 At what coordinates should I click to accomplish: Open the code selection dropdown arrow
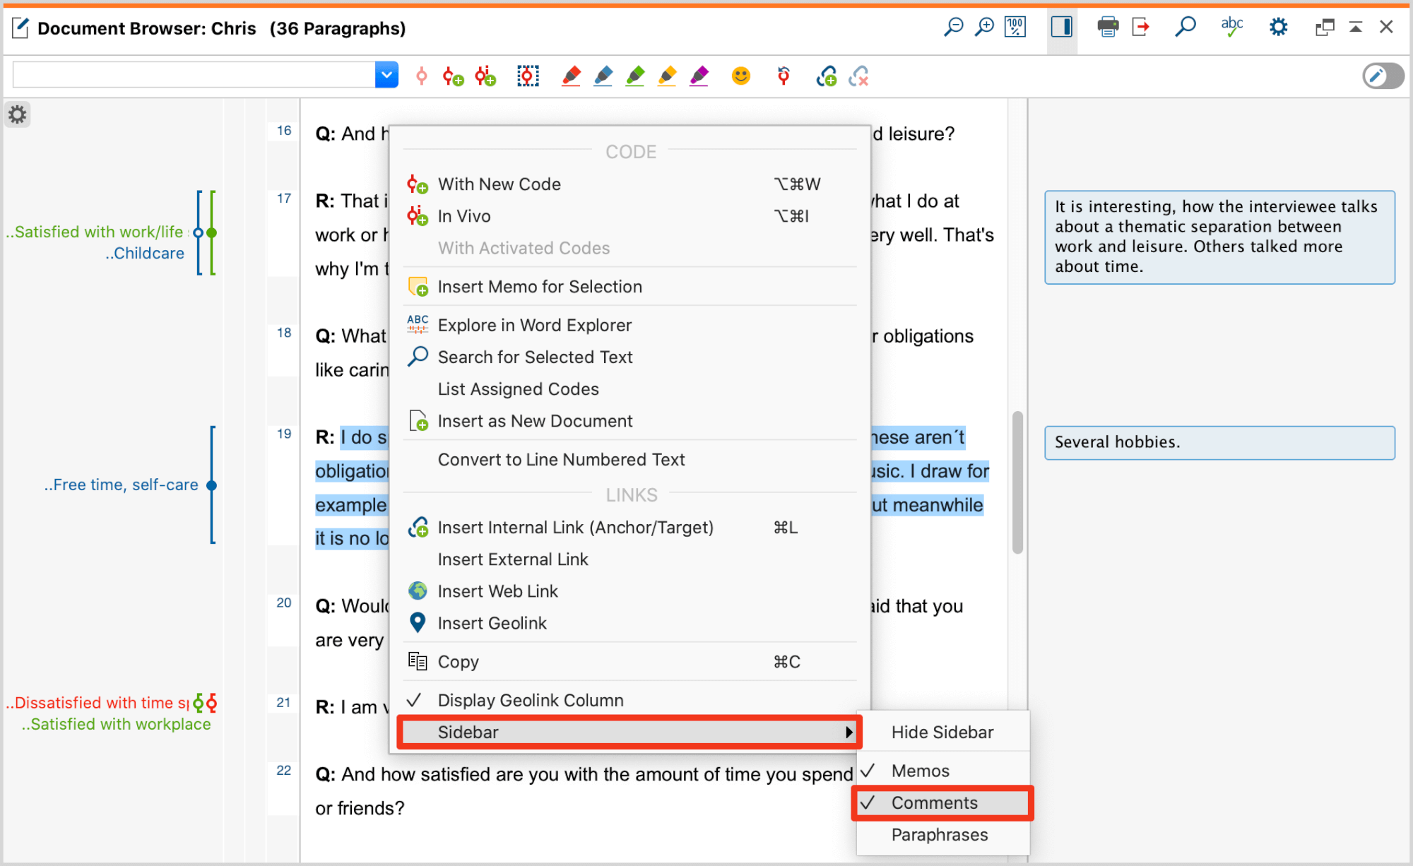[386, 75]
